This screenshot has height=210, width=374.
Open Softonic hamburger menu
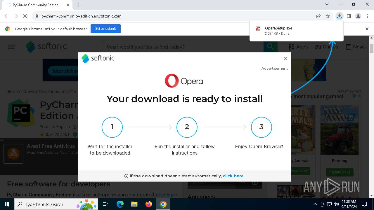coord(12,47)
